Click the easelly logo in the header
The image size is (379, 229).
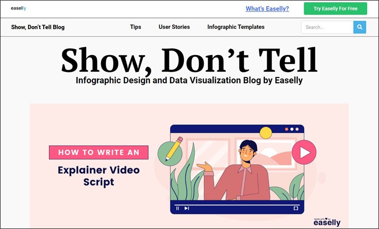coord(18,8)
